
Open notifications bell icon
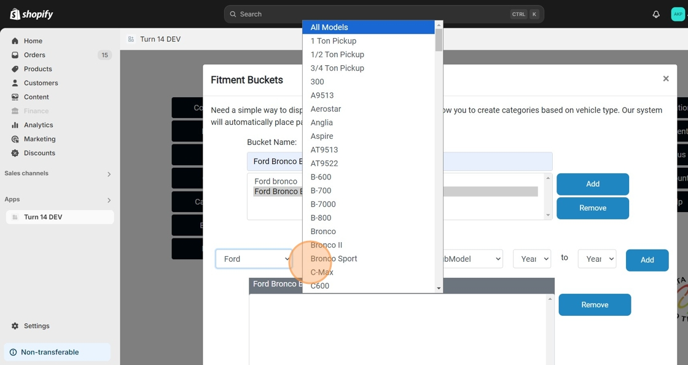coord(656,14)
